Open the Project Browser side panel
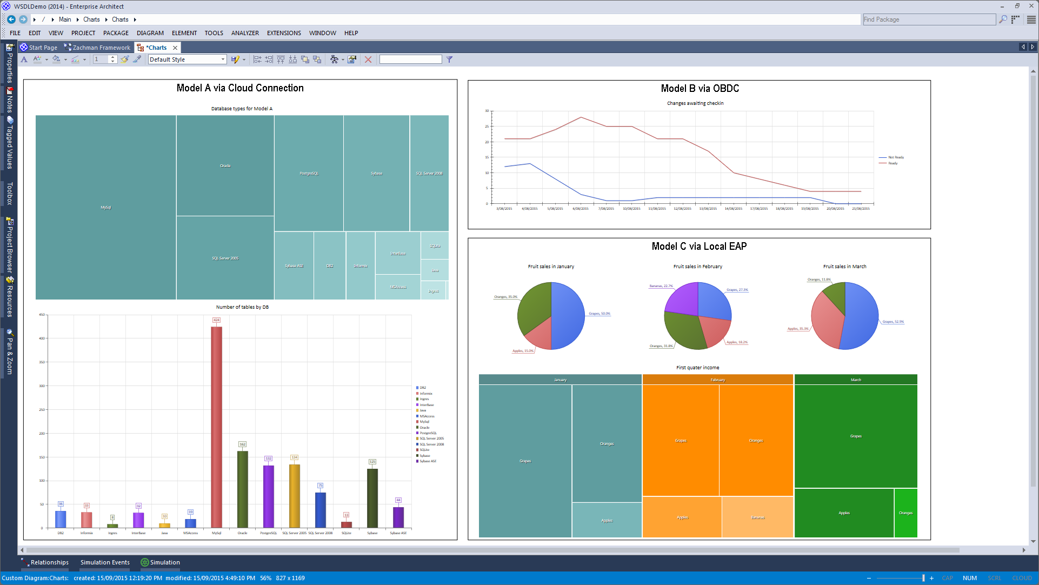The image size is (1039, 585). click(9, 245)
